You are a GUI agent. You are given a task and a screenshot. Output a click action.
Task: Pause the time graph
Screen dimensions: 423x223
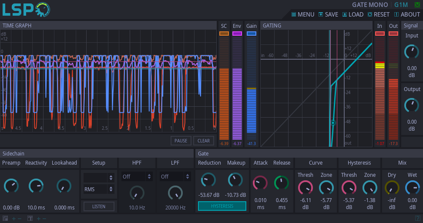pyautogui.click(x=181, y=141)
